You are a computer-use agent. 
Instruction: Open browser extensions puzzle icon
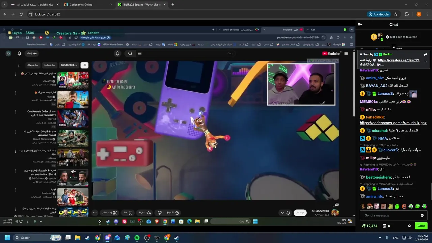pyautogui.click(x=407, y=14)
